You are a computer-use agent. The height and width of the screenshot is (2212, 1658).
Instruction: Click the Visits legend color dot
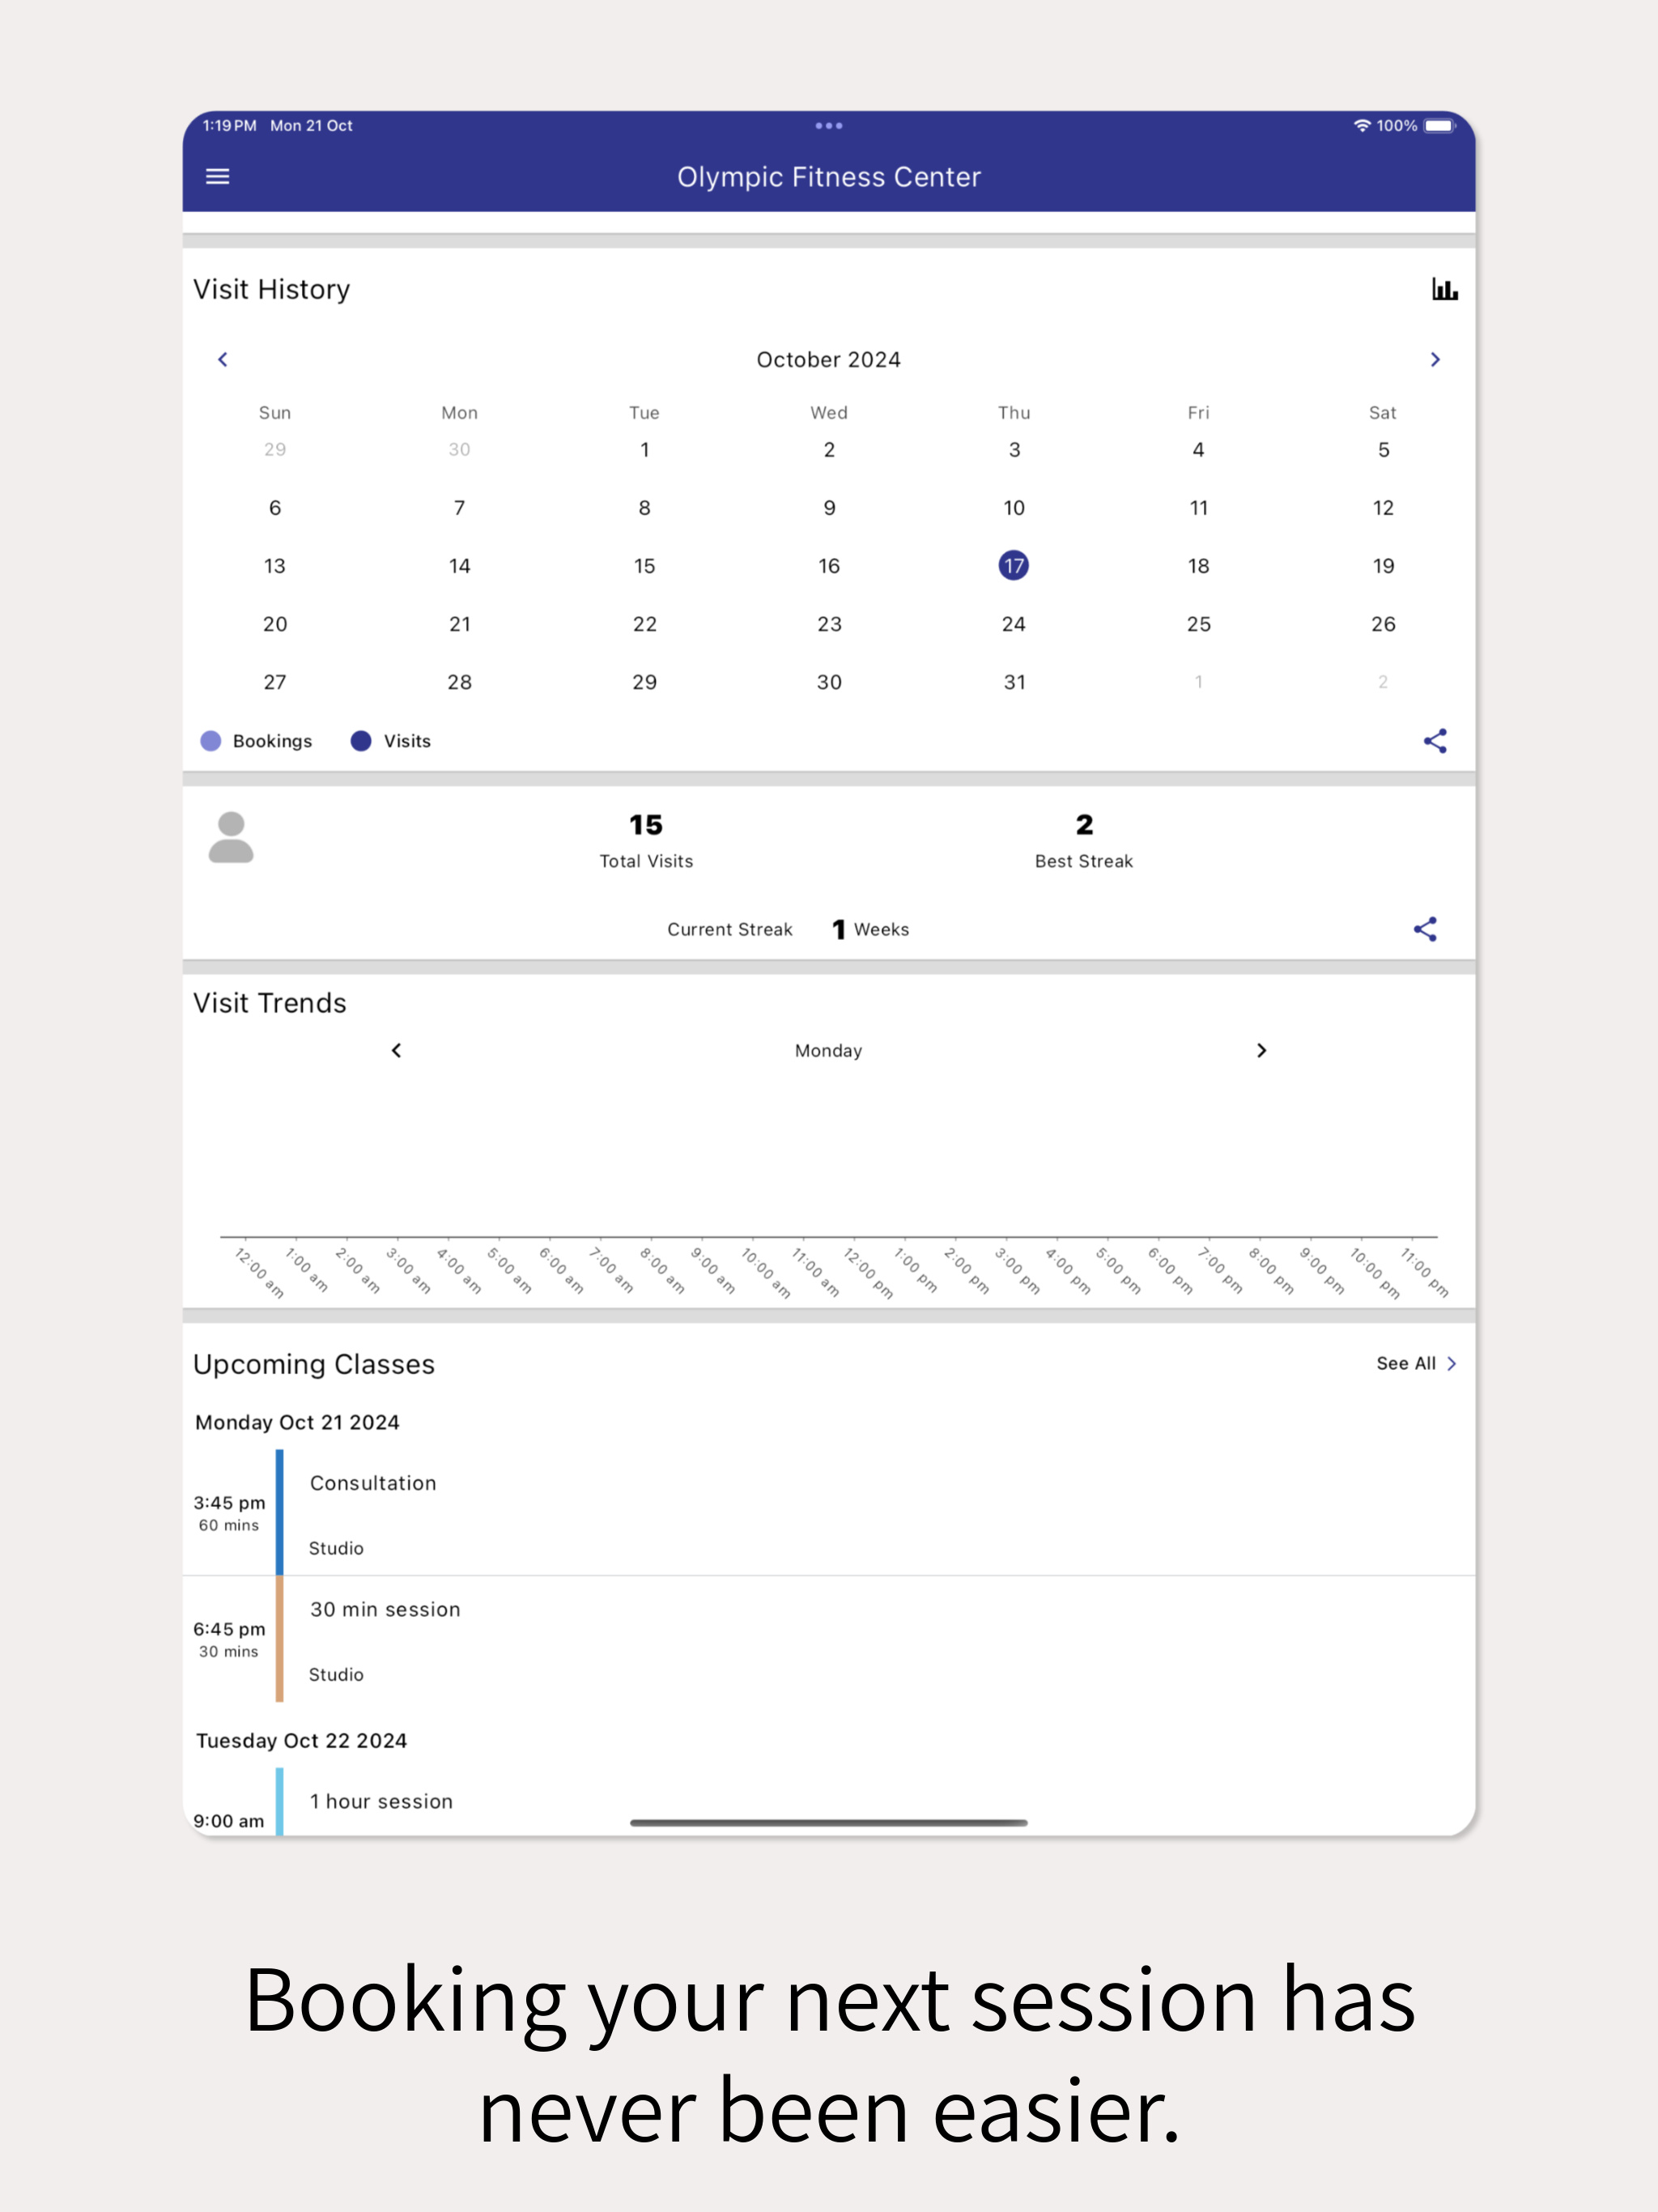(361, 741)
